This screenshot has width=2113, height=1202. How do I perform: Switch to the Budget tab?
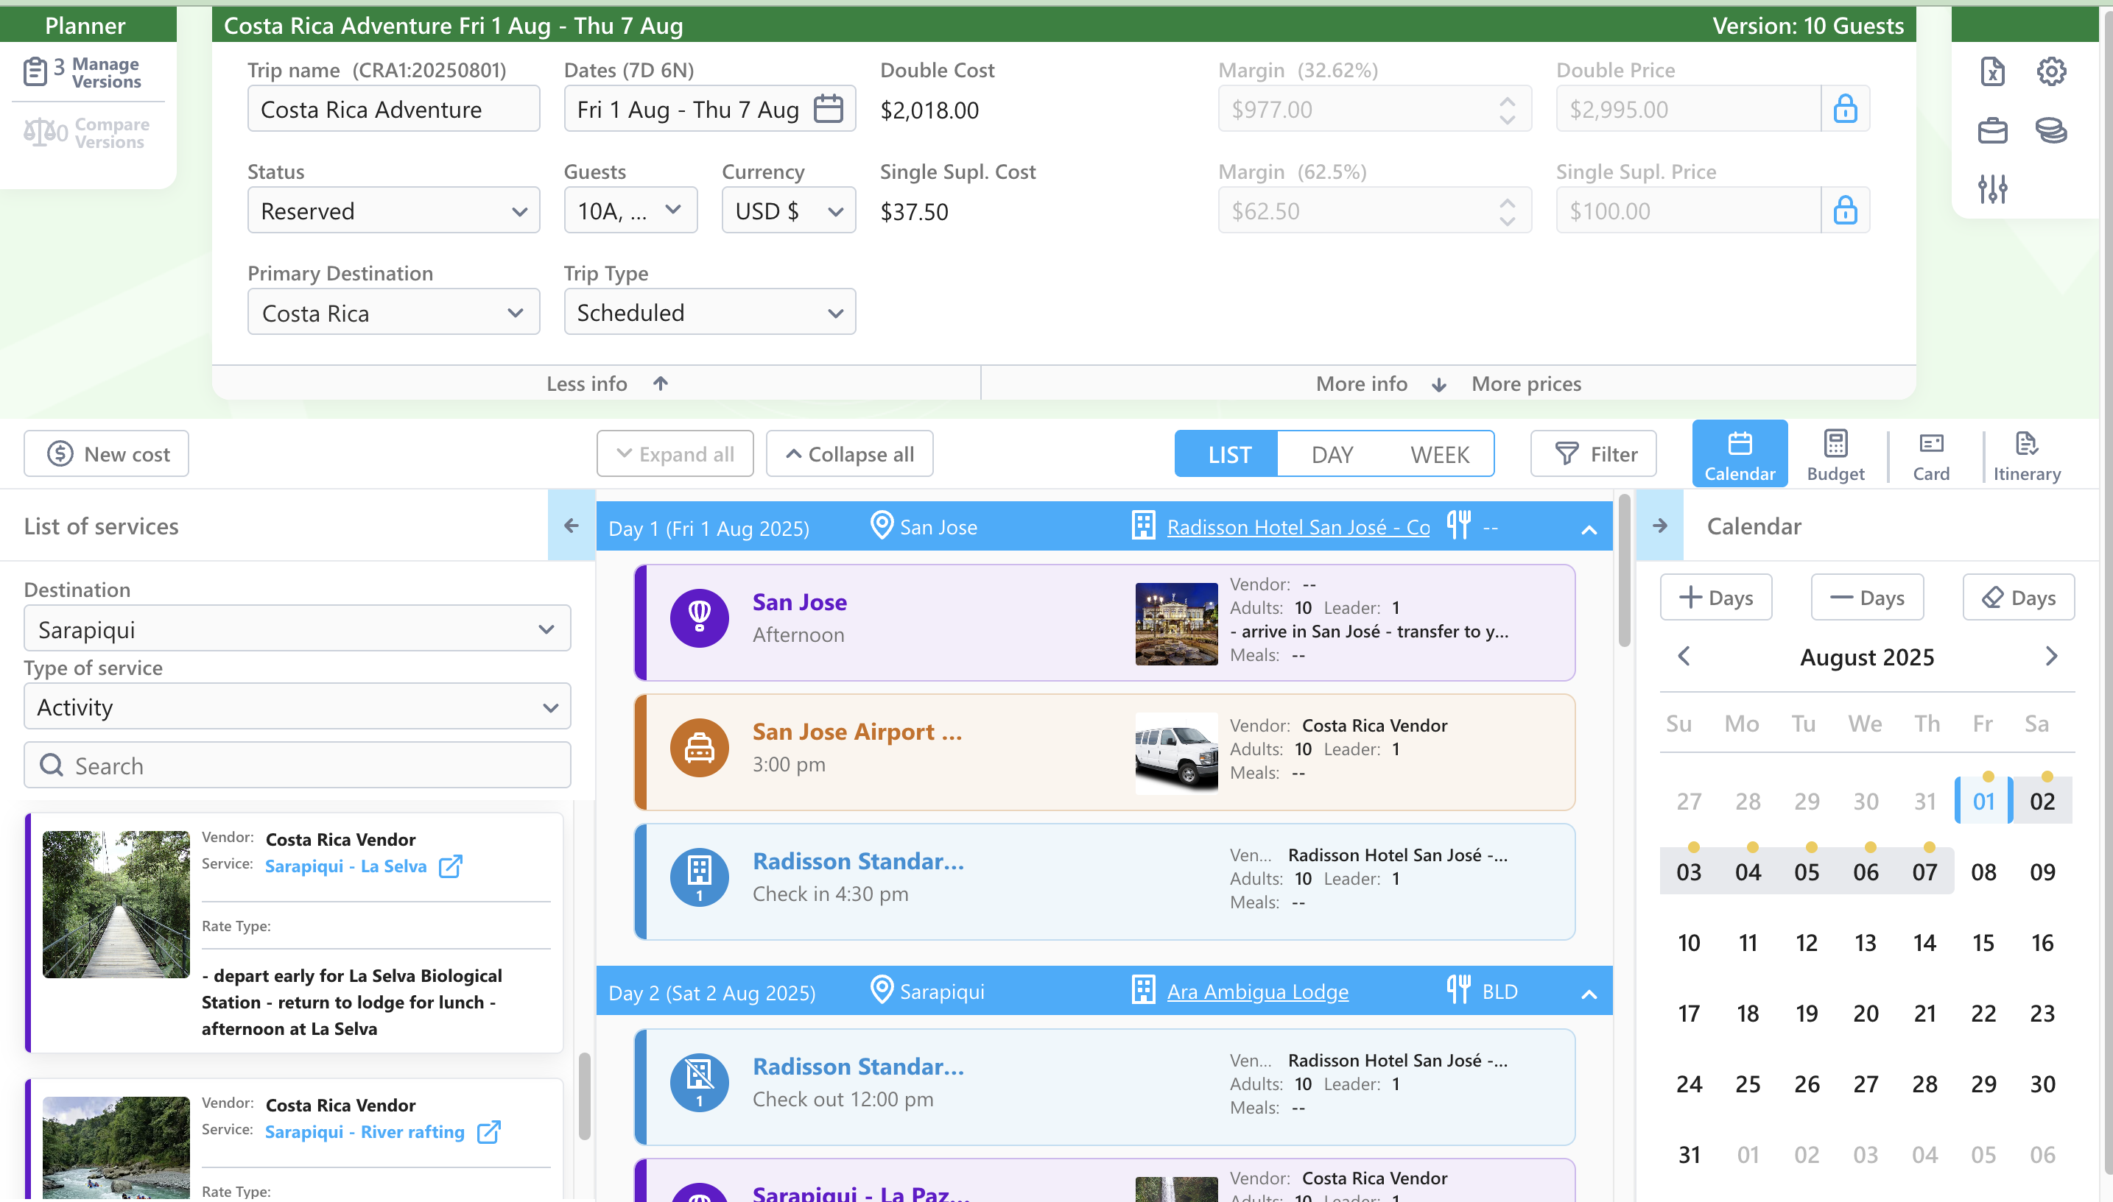tap(1835, 454)
